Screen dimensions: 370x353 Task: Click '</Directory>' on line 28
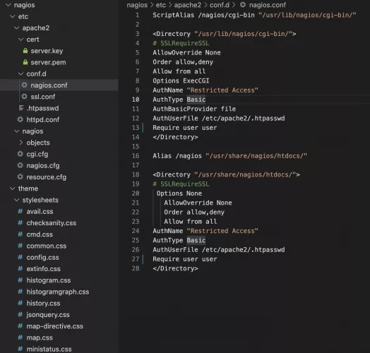click(x=175, y=268)
